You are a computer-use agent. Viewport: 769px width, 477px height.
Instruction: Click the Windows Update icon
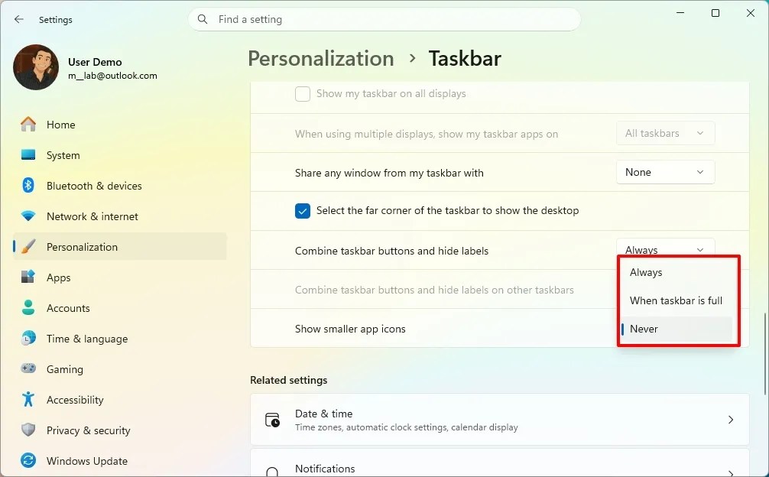[x=28, y=461]
